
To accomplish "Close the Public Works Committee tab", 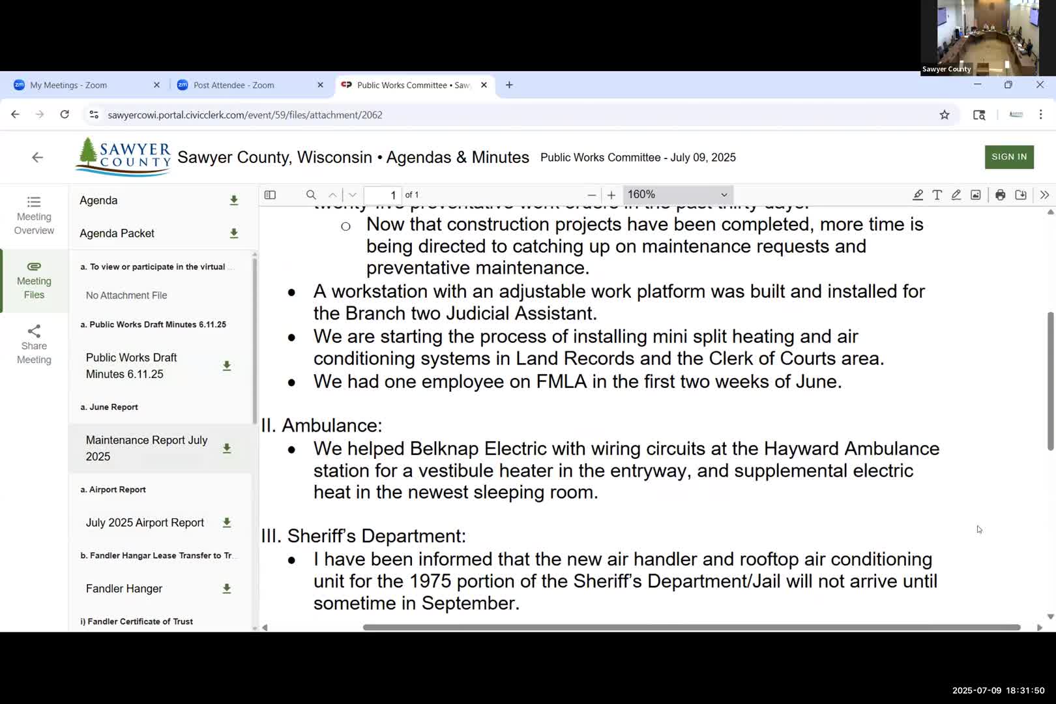I will tap(484, 85).
